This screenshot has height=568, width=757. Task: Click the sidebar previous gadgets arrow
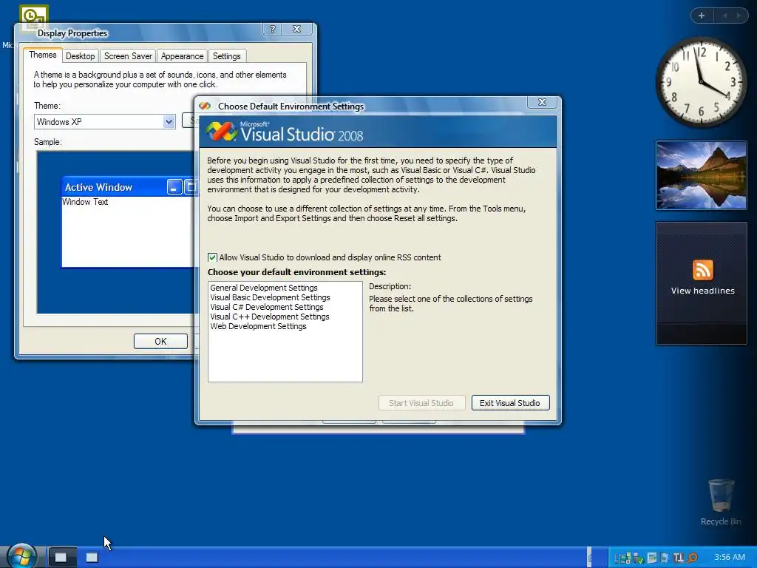[x=724, y=16]
